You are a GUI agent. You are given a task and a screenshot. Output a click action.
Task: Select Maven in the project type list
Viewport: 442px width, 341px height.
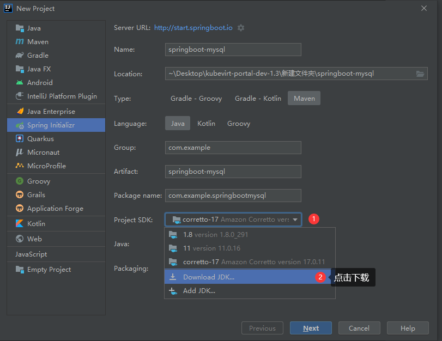pyautogui.click(x=56, y=42)
